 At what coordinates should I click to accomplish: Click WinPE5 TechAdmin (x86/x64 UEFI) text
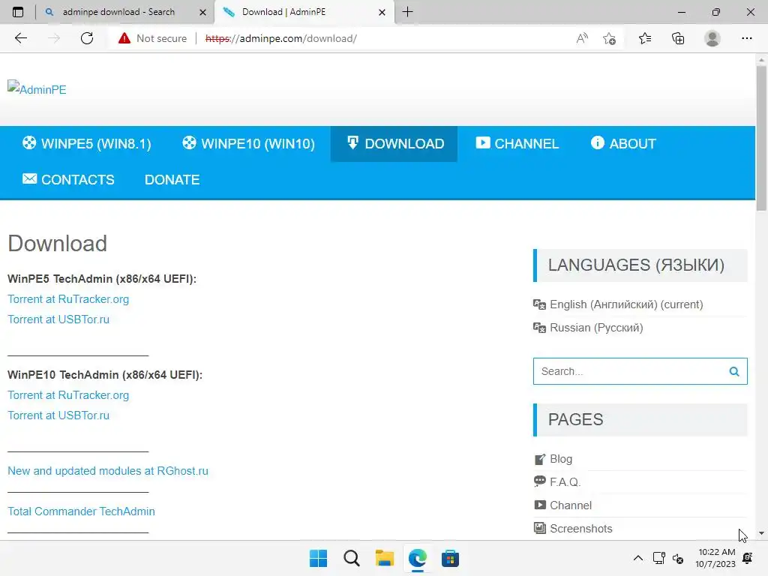(102, 279)
